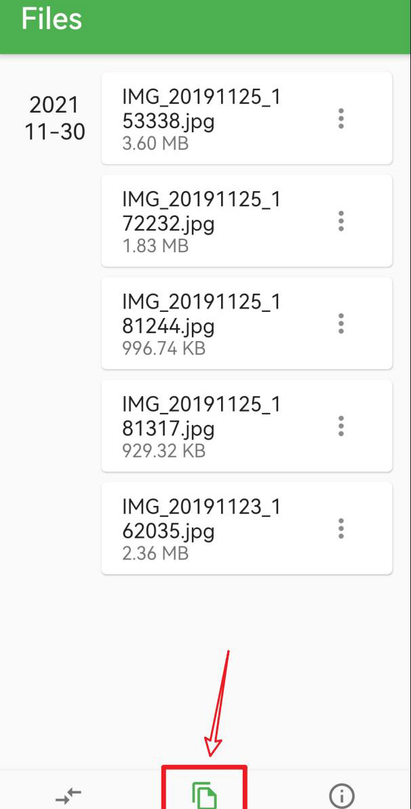Open the transfer arrows tab icon

pyautogui.click(x=68, y=795)
